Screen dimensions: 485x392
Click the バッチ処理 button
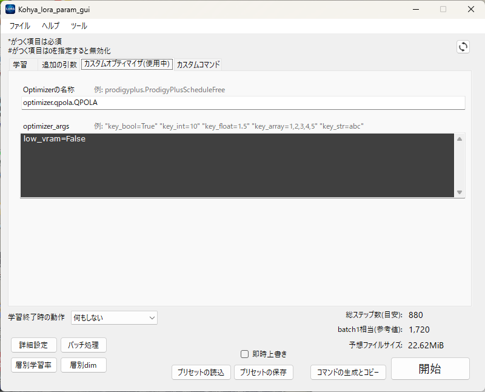coord(84,345)
